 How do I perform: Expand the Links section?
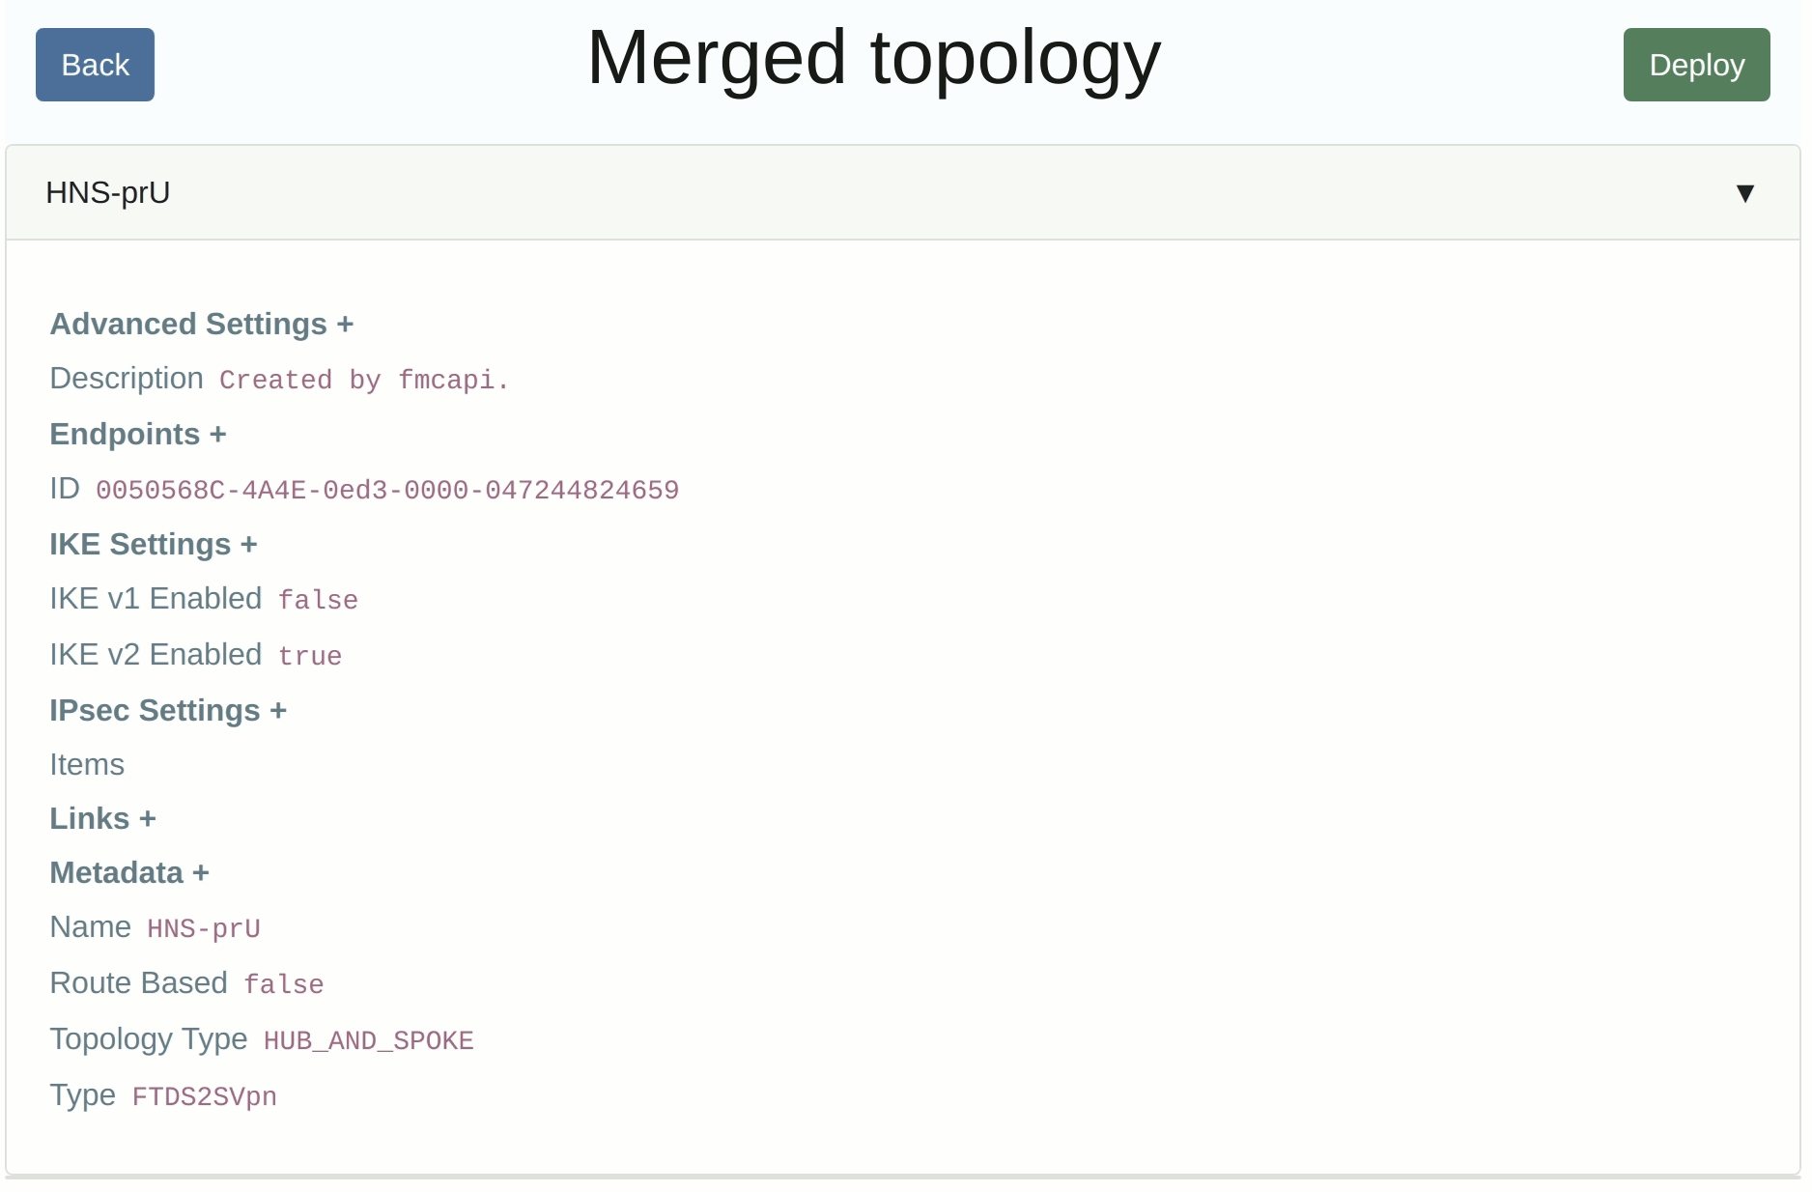[102, 818]
